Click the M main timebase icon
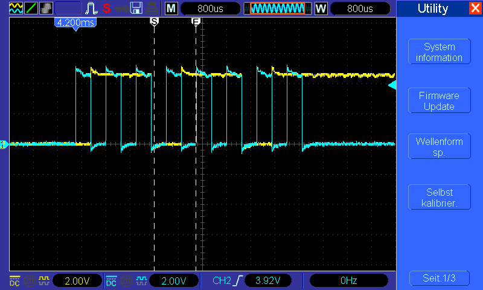 [x=171, y=8]
